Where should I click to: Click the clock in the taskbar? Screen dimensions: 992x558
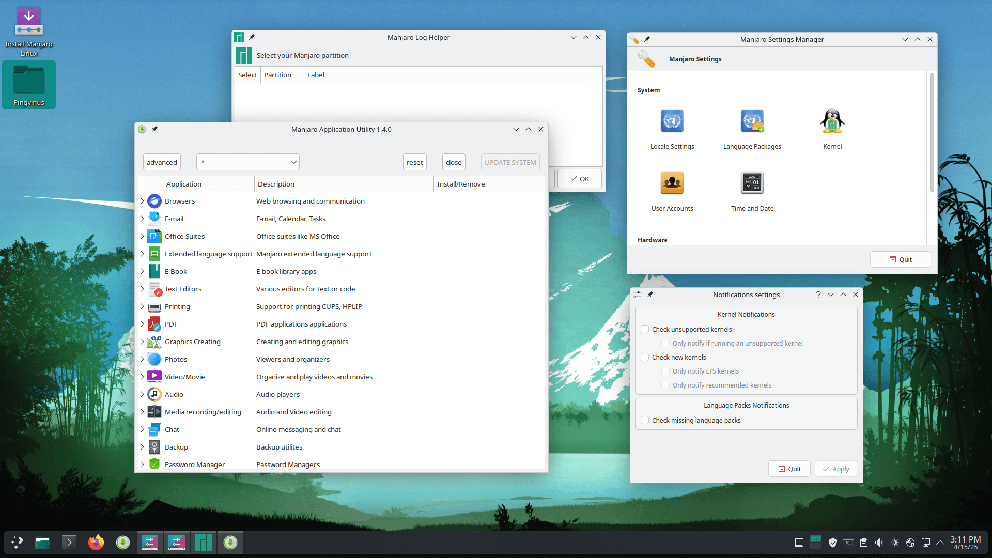pyautogui.click(x=965, y=542)
